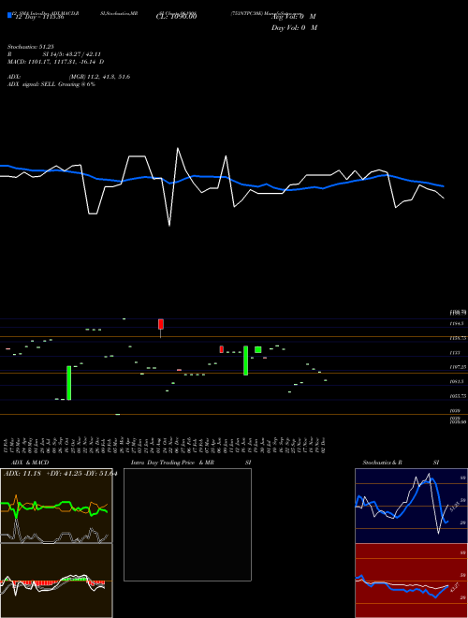Screen dimensions: 468x618
Task: Click the 'Intra Day Trading Price & MR SI' title
Action: [191, 463]
